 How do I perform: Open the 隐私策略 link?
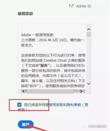(x=74, y=105)
